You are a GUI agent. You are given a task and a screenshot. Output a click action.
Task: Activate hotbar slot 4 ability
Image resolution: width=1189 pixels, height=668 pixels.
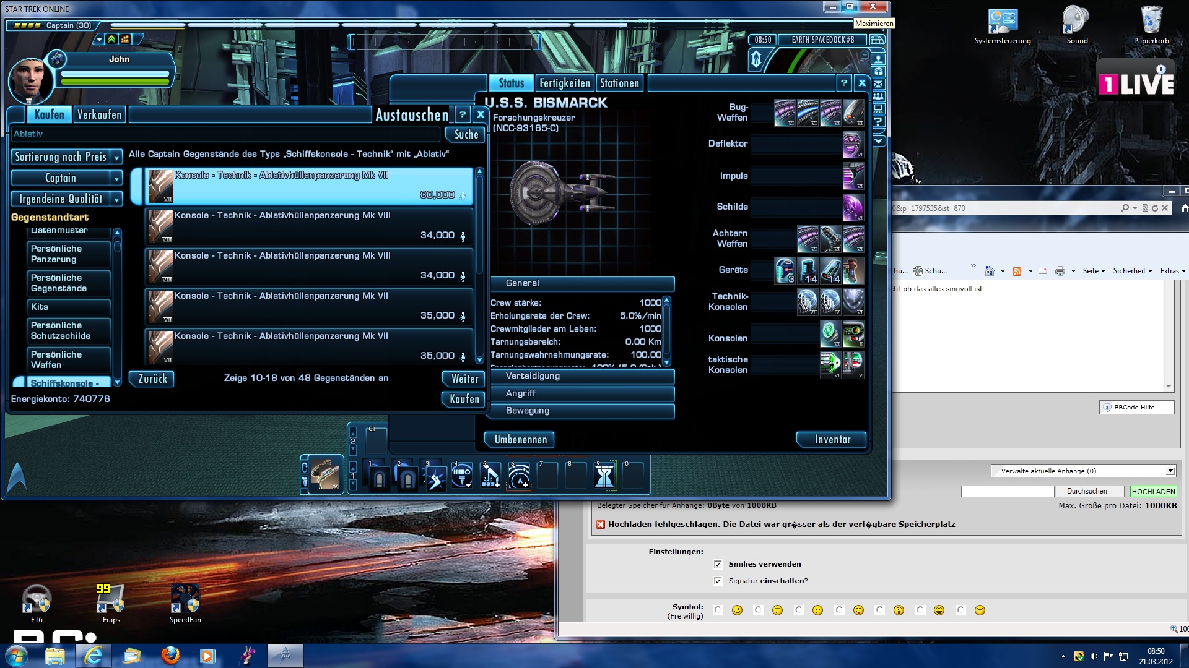point(463,476)
